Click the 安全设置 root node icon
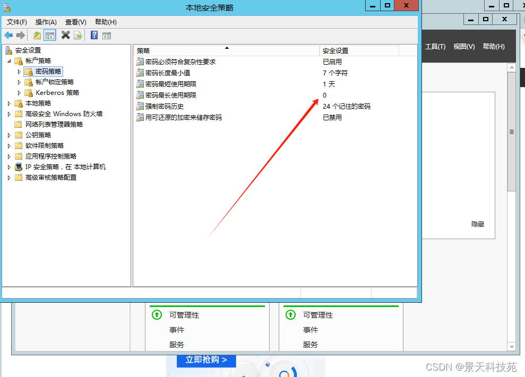The image size is (525, 377). pyautogui.click(x=8, y=50)
